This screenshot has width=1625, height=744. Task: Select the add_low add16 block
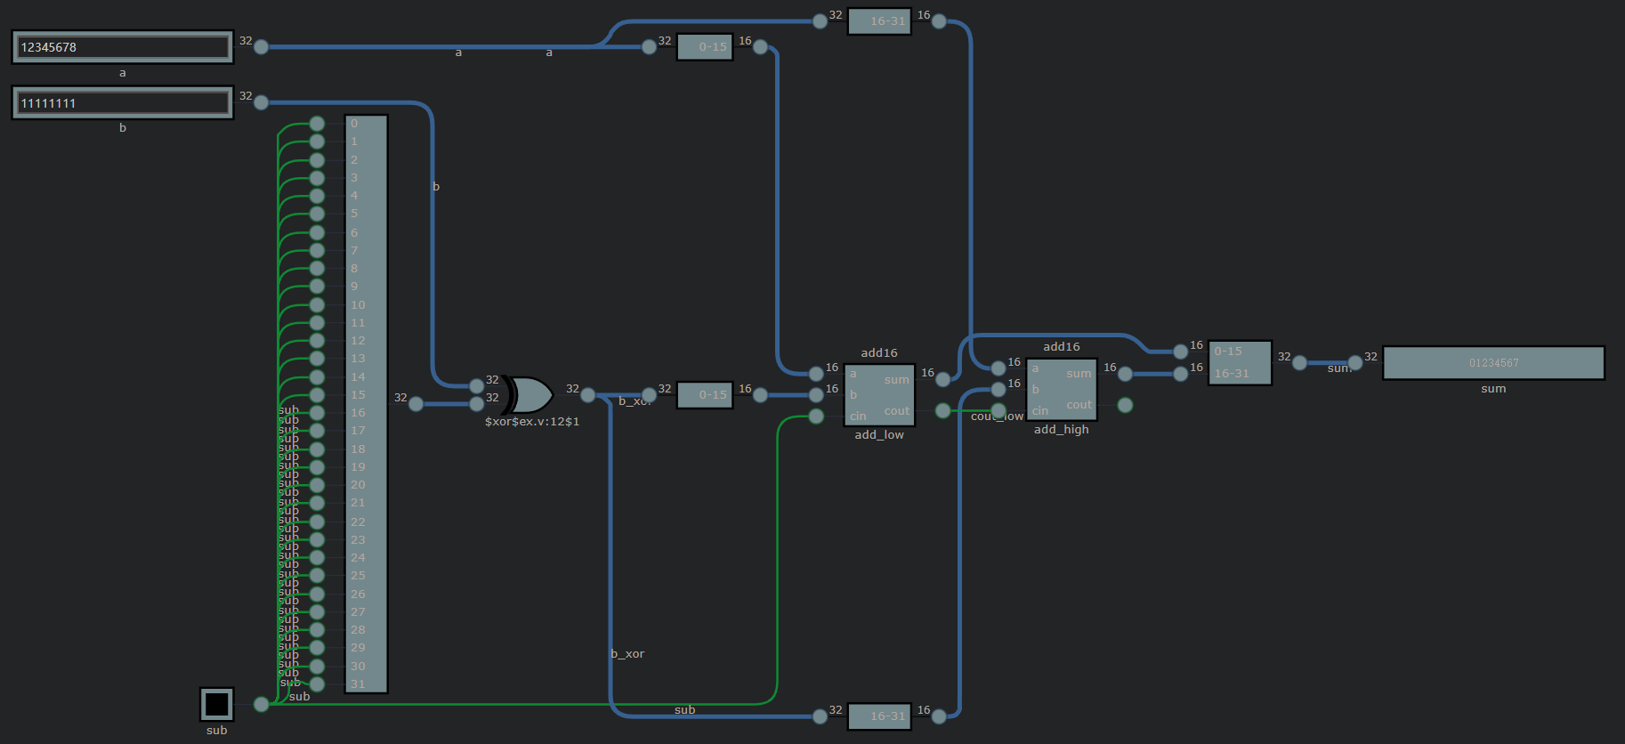point(879,395)
